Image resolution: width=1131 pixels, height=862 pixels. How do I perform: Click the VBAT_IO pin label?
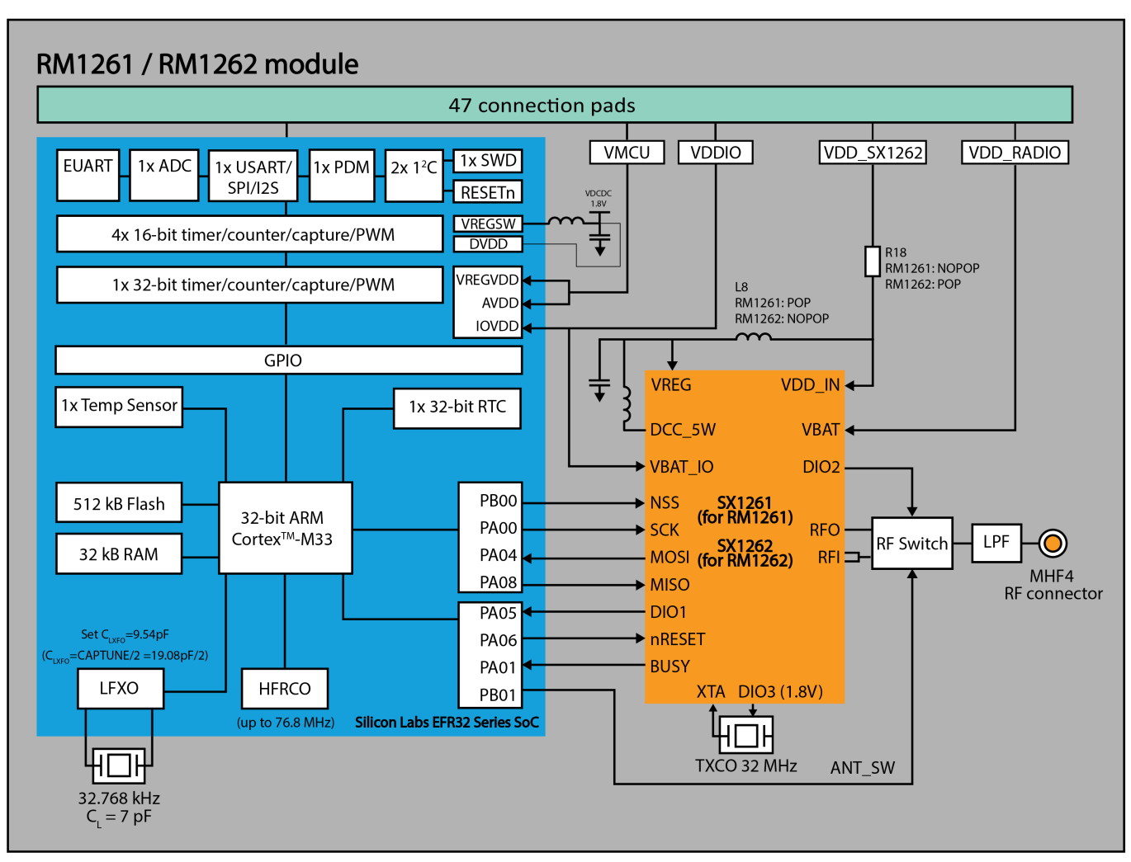(682, 467)
